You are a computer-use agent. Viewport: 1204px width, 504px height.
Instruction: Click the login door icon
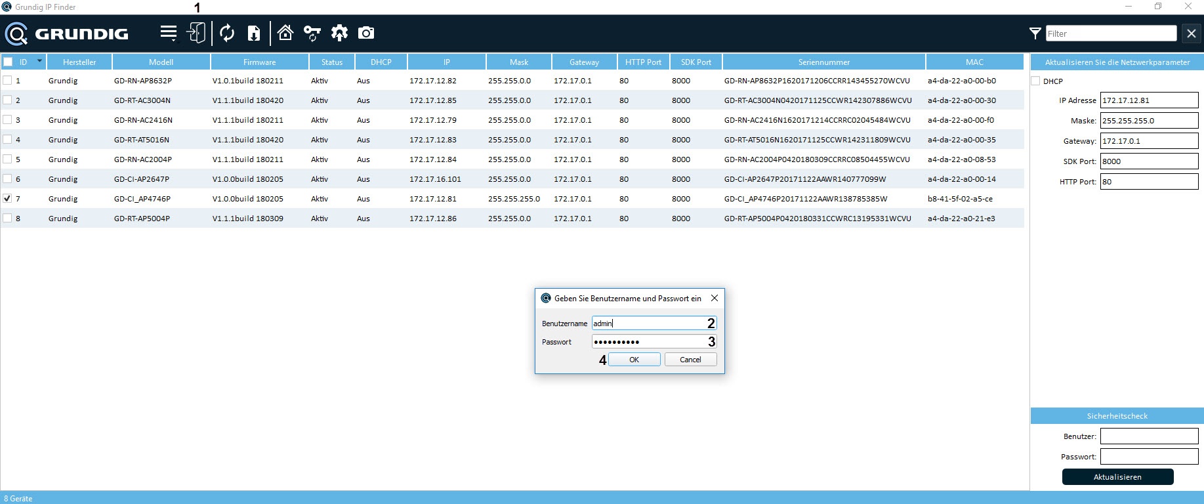[x=196, y=33]
